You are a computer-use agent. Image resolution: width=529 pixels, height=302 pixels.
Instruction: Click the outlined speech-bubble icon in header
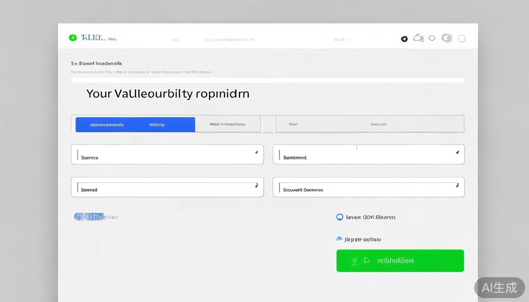pyautogui.click(x=432, y=38)
